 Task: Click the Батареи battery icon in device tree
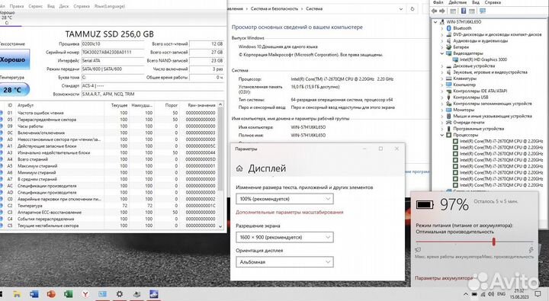(449, 47)
